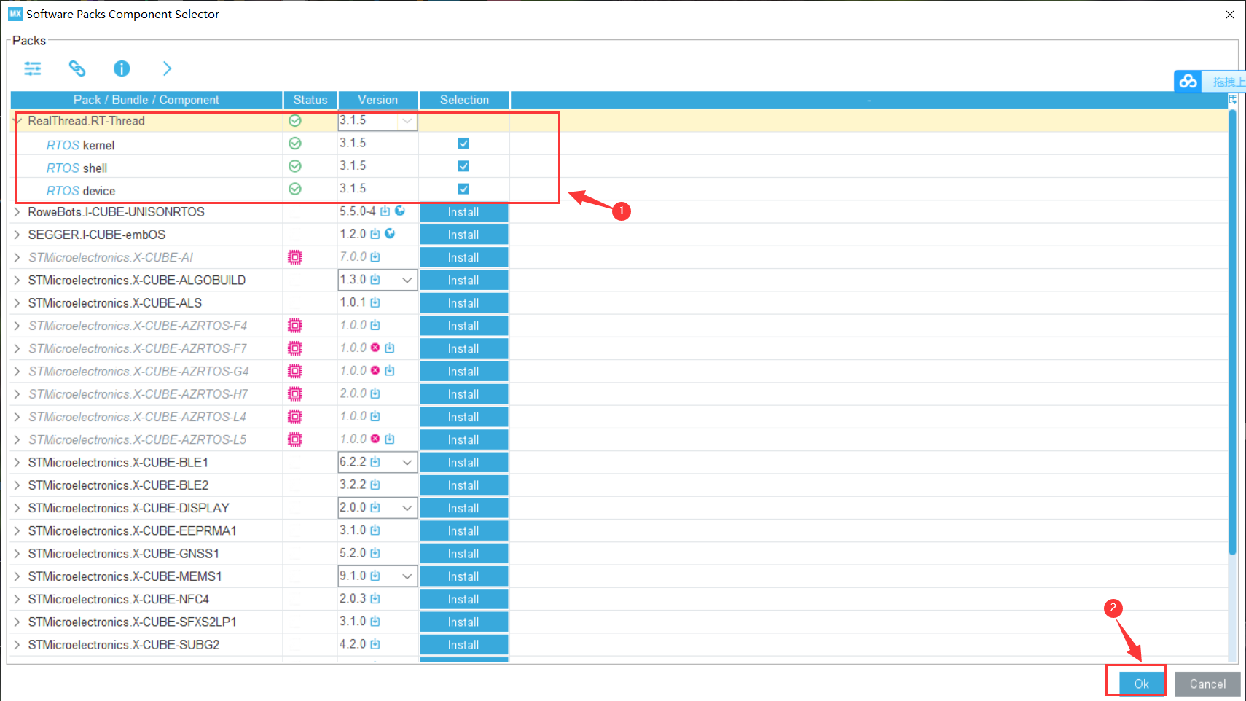The width and height of the screenshot is (1246, 701).
Task: Uncheck the RTOS kernel selection checkbox
Action: [463, 144]
